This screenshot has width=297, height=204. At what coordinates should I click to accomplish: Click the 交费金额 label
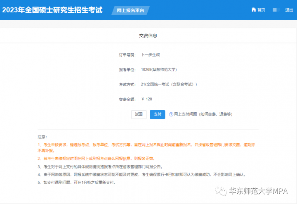(127, 100)
